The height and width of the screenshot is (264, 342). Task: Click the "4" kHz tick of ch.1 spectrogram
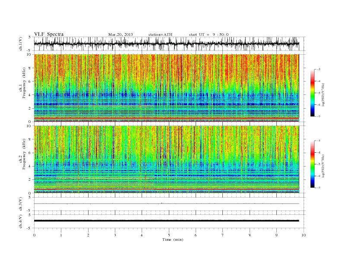tap(30, 95)
